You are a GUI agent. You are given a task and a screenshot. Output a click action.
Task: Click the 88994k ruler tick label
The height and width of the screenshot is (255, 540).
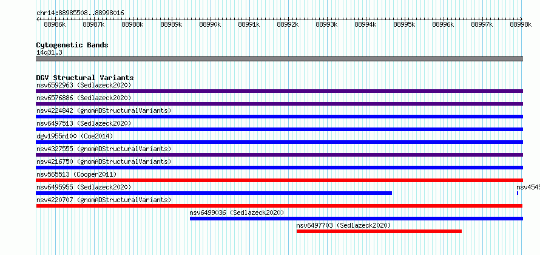[365, 24]
